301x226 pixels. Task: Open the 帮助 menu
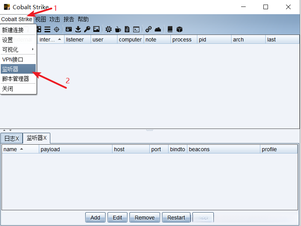[83, 19]
